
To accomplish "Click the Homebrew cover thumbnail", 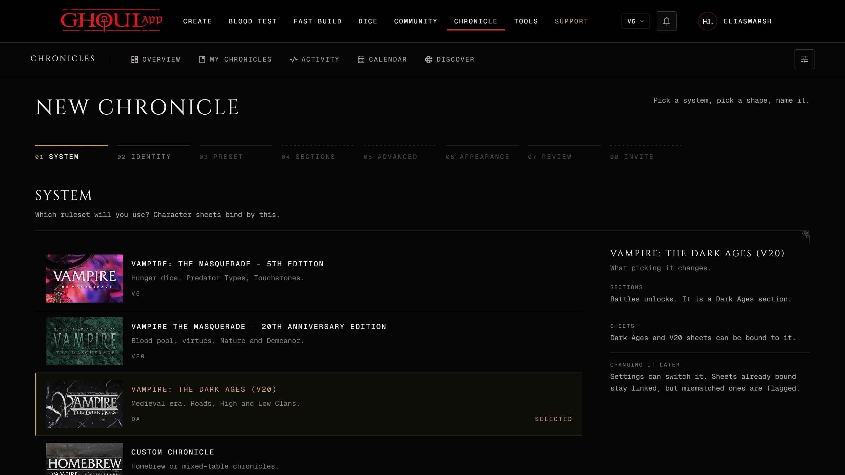I will (x=84, y=459).
